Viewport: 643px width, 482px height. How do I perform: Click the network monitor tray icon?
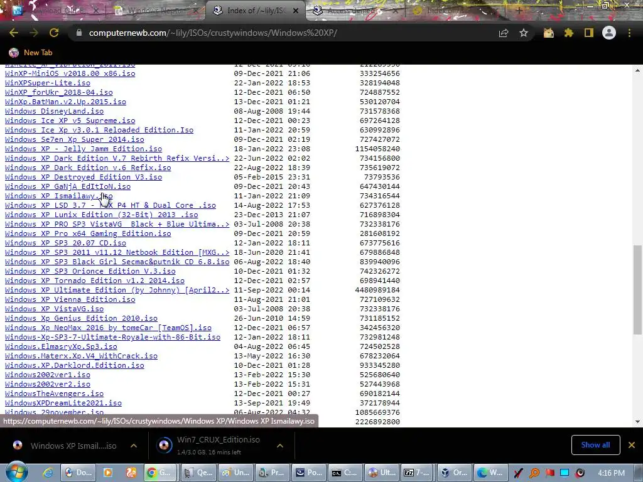pos(565,473)
